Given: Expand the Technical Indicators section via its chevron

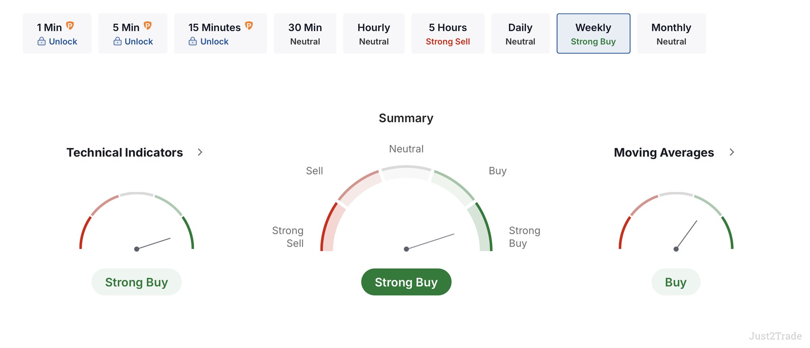Looking at the screenshot, I should click(200, 152).
